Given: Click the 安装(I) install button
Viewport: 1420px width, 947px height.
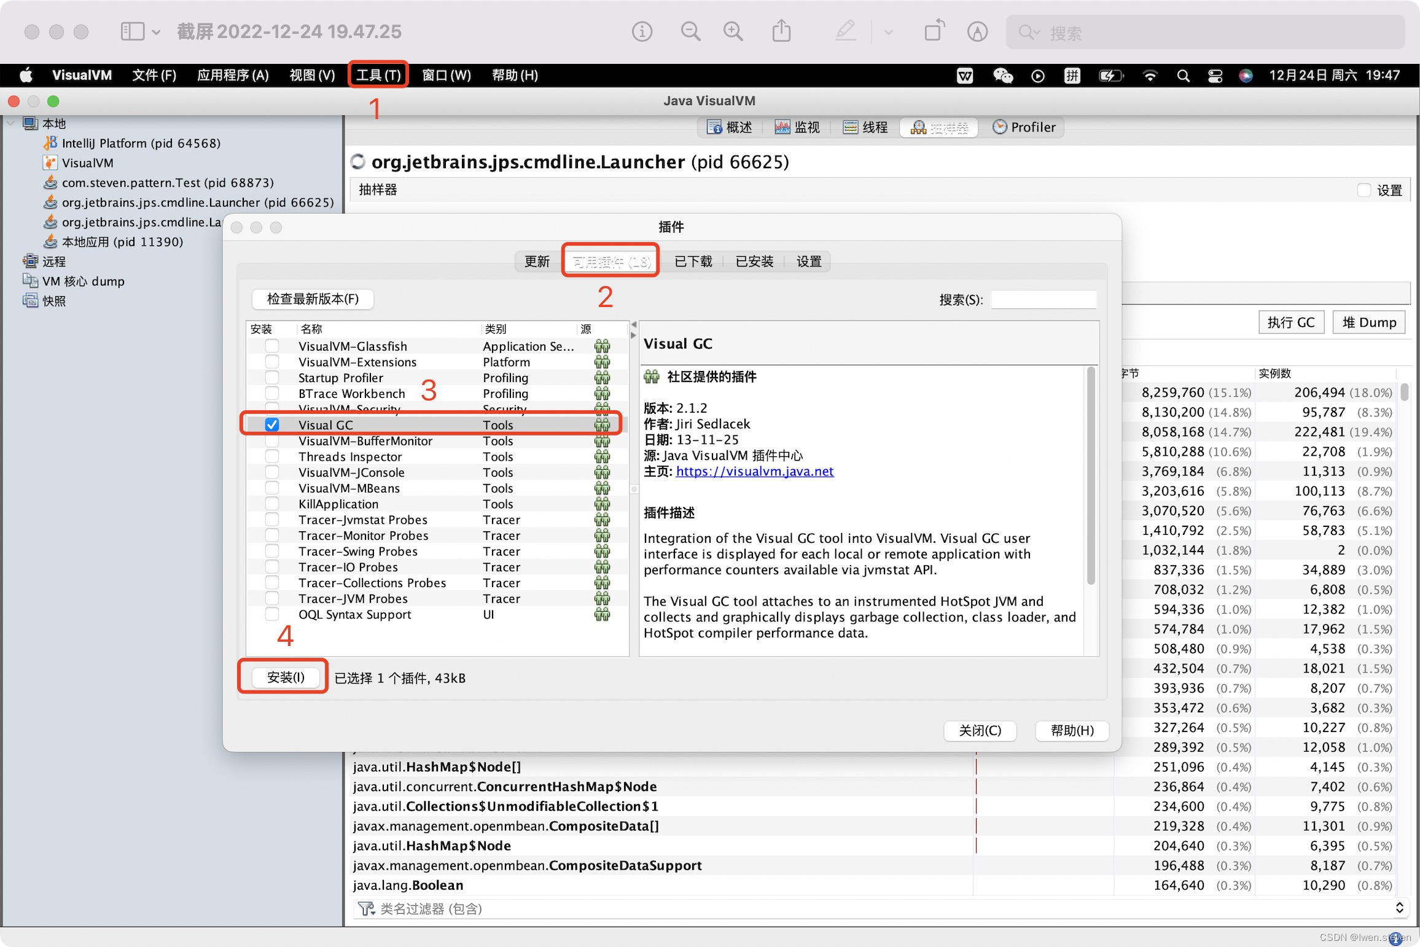Looking at the screenshot, I should [286, 677].
